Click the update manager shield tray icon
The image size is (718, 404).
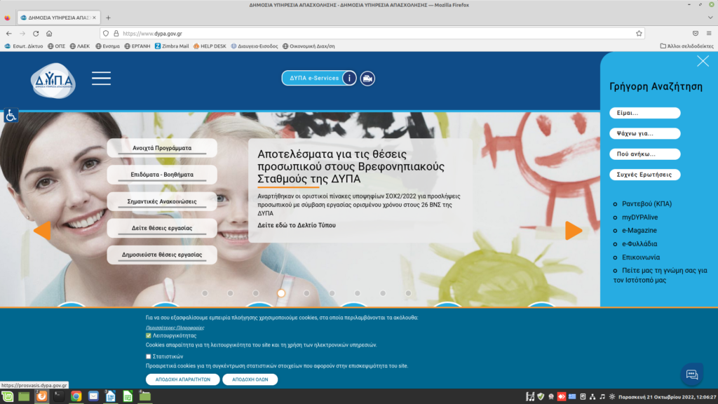[541, 397]
